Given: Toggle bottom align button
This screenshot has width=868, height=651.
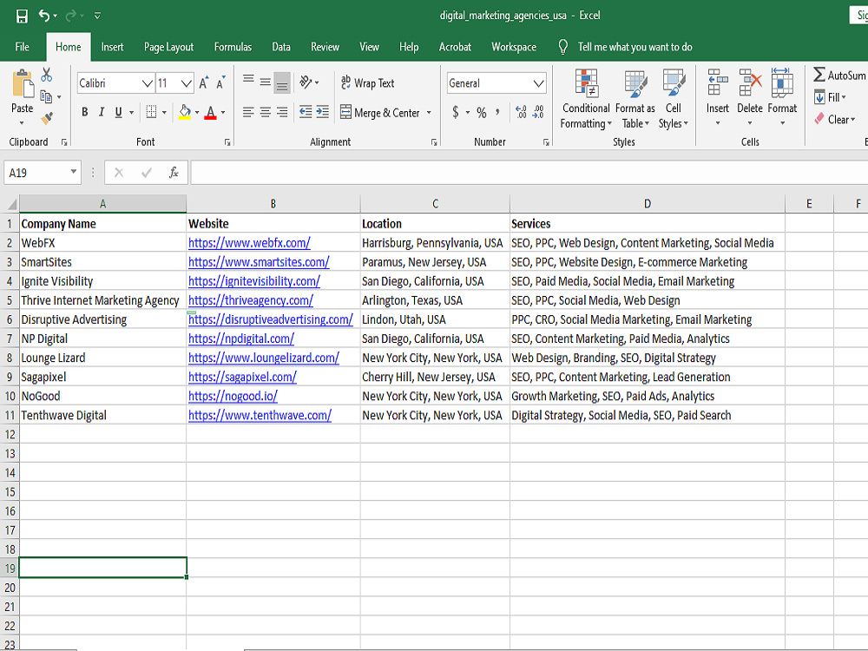Looking at the screenshot, I should tap(282, 83).
